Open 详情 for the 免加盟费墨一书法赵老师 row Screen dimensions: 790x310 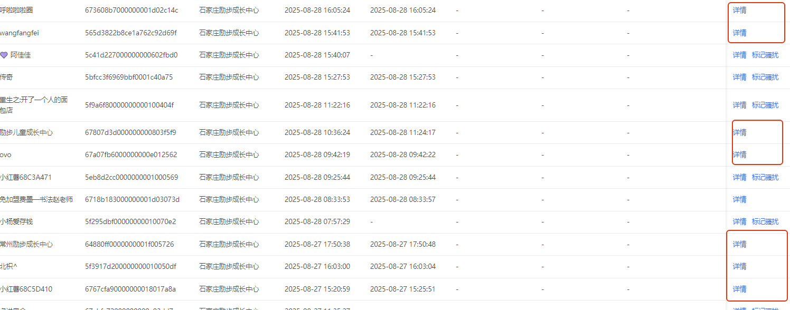coord(739,199)
